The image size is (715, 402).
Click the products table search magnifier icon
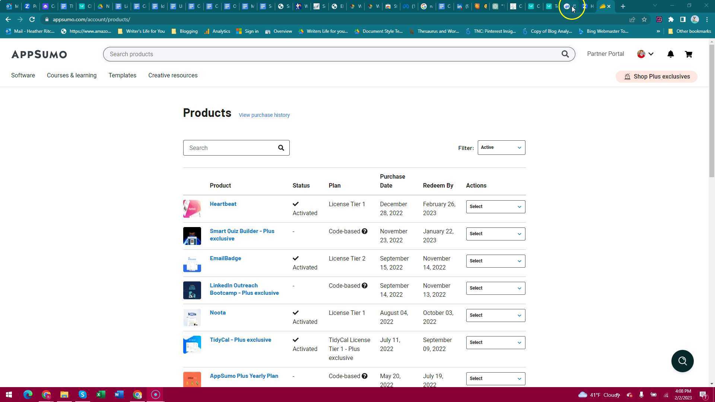tap(281, 148)
